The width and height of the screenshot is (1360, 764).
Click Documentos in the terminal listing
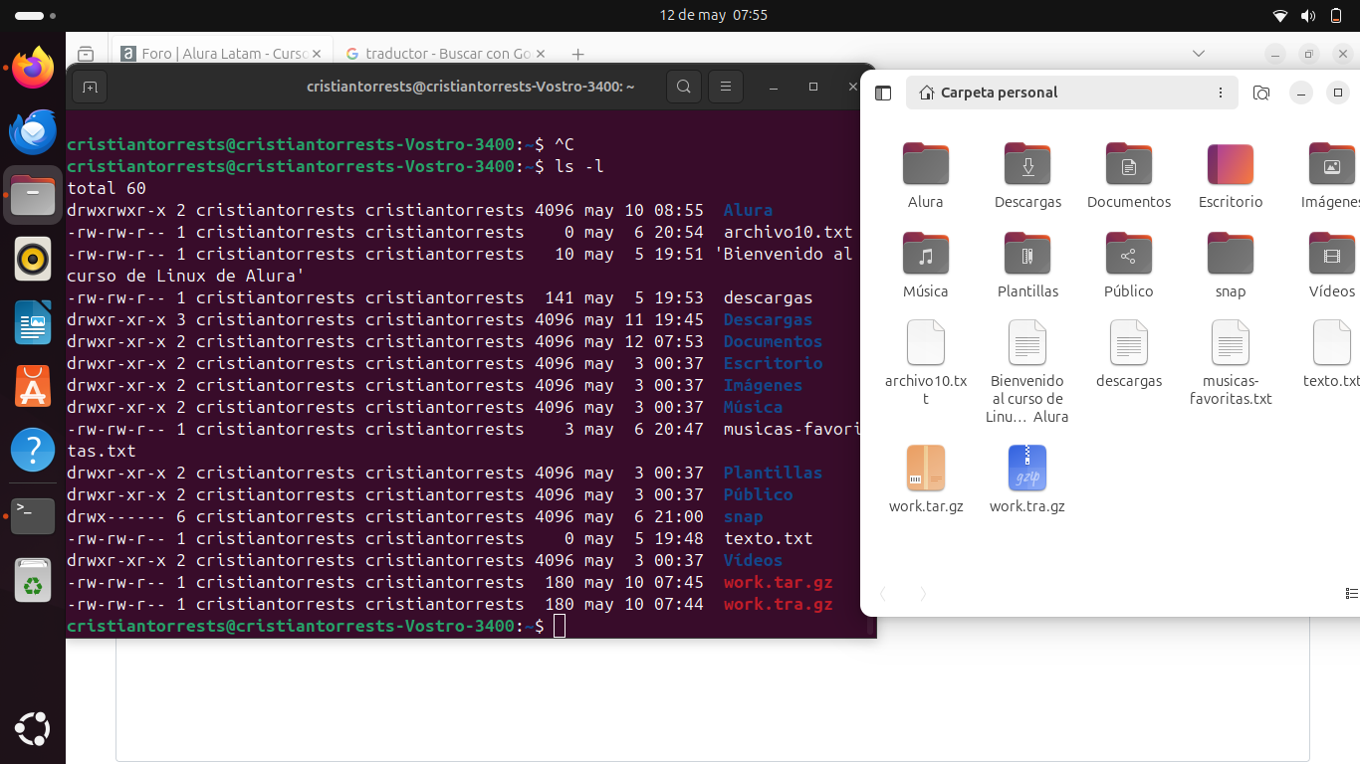pyautogui.click(x=773, y=341)
